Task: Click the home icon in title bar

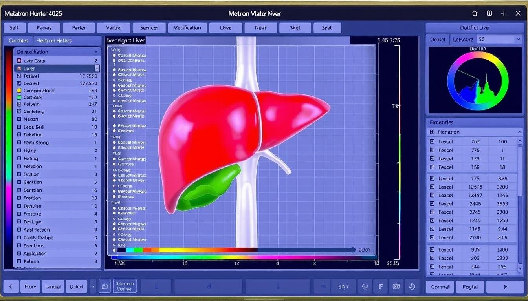Action: click(475, 13)
